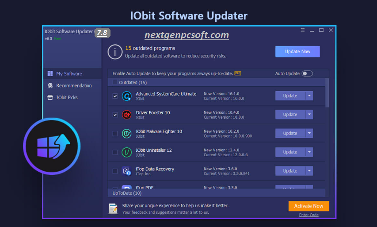Click 'Current Version: 10.0.0.900' text
The image size is (377, 227).
tap(228, 136)
